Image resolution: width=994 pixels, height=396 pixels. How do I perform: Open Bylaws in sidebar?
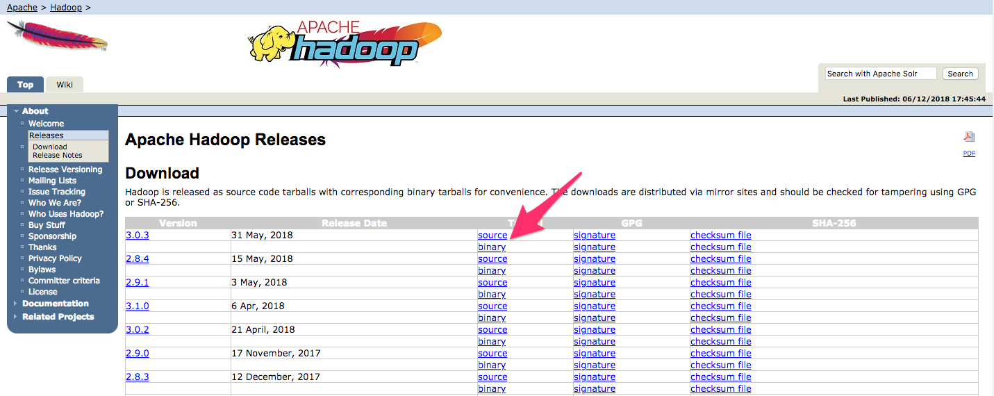pyautogui.click(x=42, y=270)
